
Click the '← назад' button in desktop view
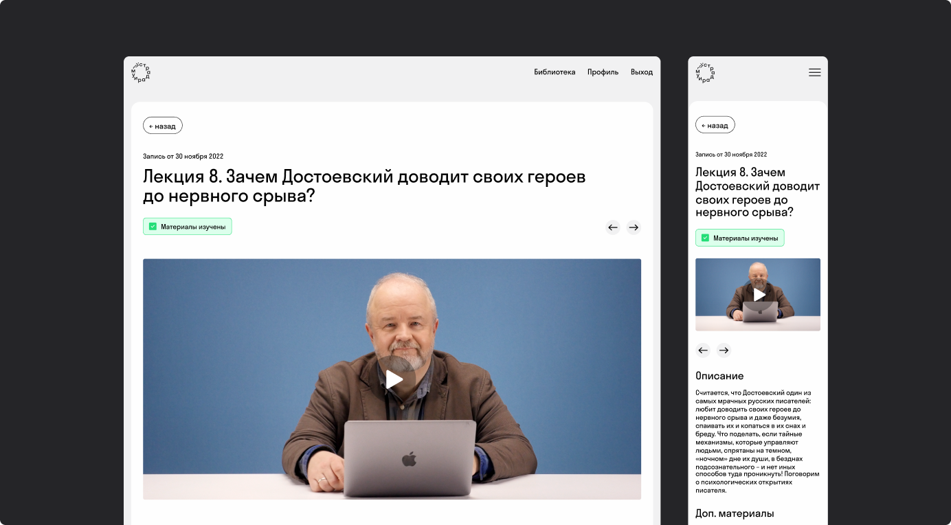pos(163,126)
